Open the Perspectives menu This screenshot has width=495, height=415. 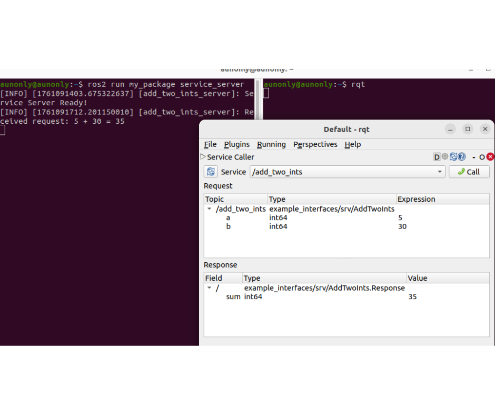coord(315,144)
